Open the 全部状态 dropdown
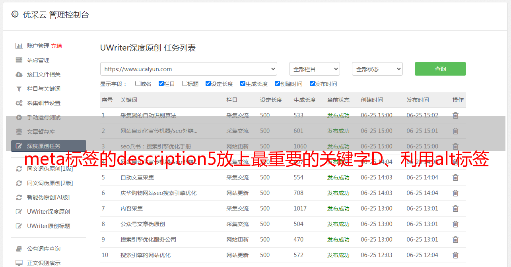This screenshot has height=267, width=511. [x=377, y=69]
